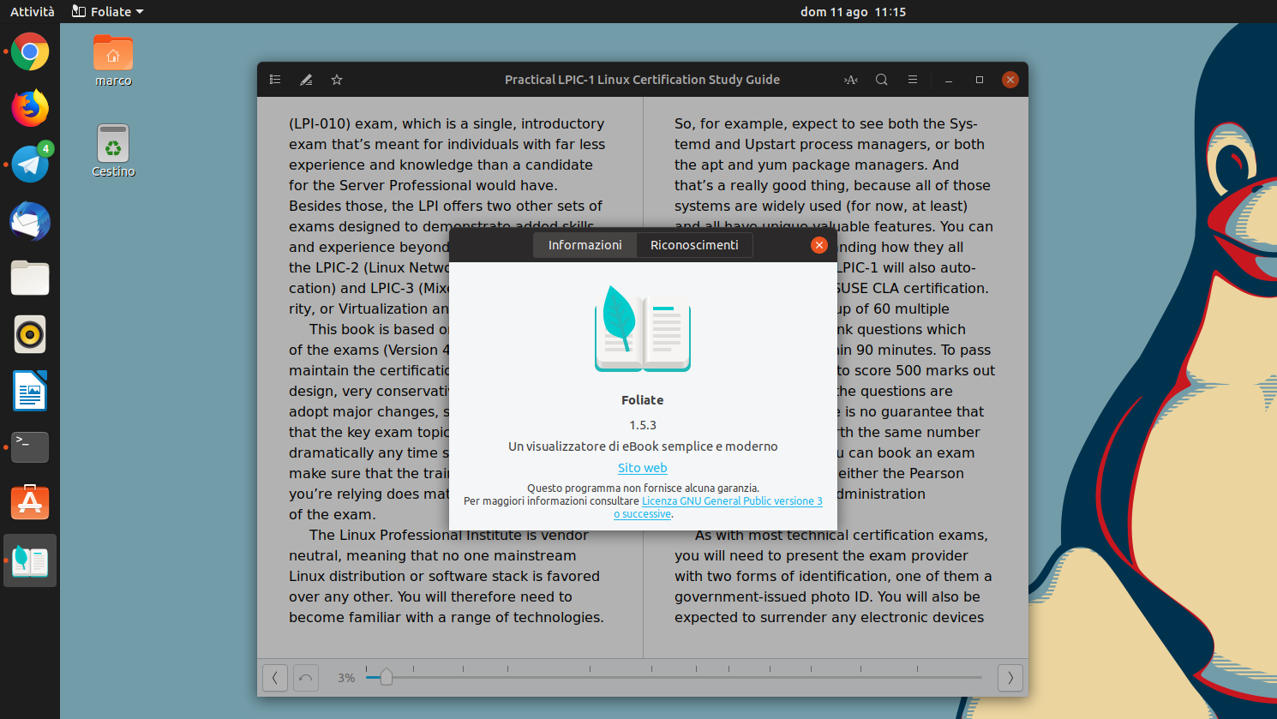Open the search magnifier in Foliate header
This screenshot has width=1277, height=719.
882,80
